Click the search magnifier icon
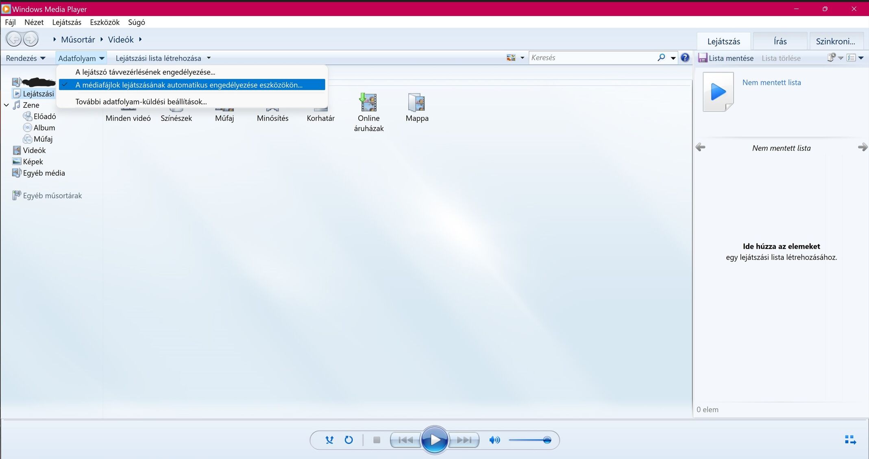This screenshot has width=869, height=459. point(661,57)
